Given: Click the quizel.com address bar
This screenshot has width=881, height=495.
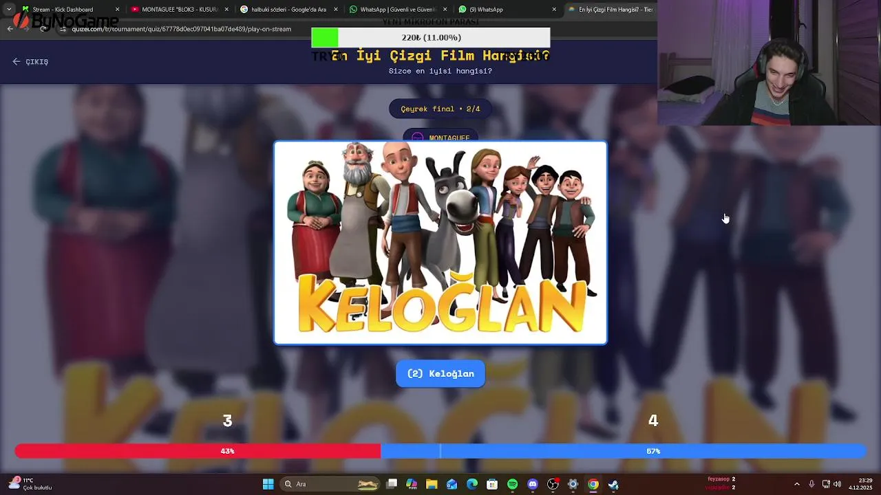Looking at the screenshot, I should (182, 29).
